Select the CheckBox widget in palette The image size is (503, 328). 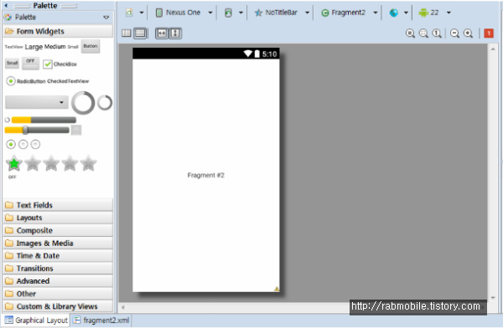pos(60,64)
